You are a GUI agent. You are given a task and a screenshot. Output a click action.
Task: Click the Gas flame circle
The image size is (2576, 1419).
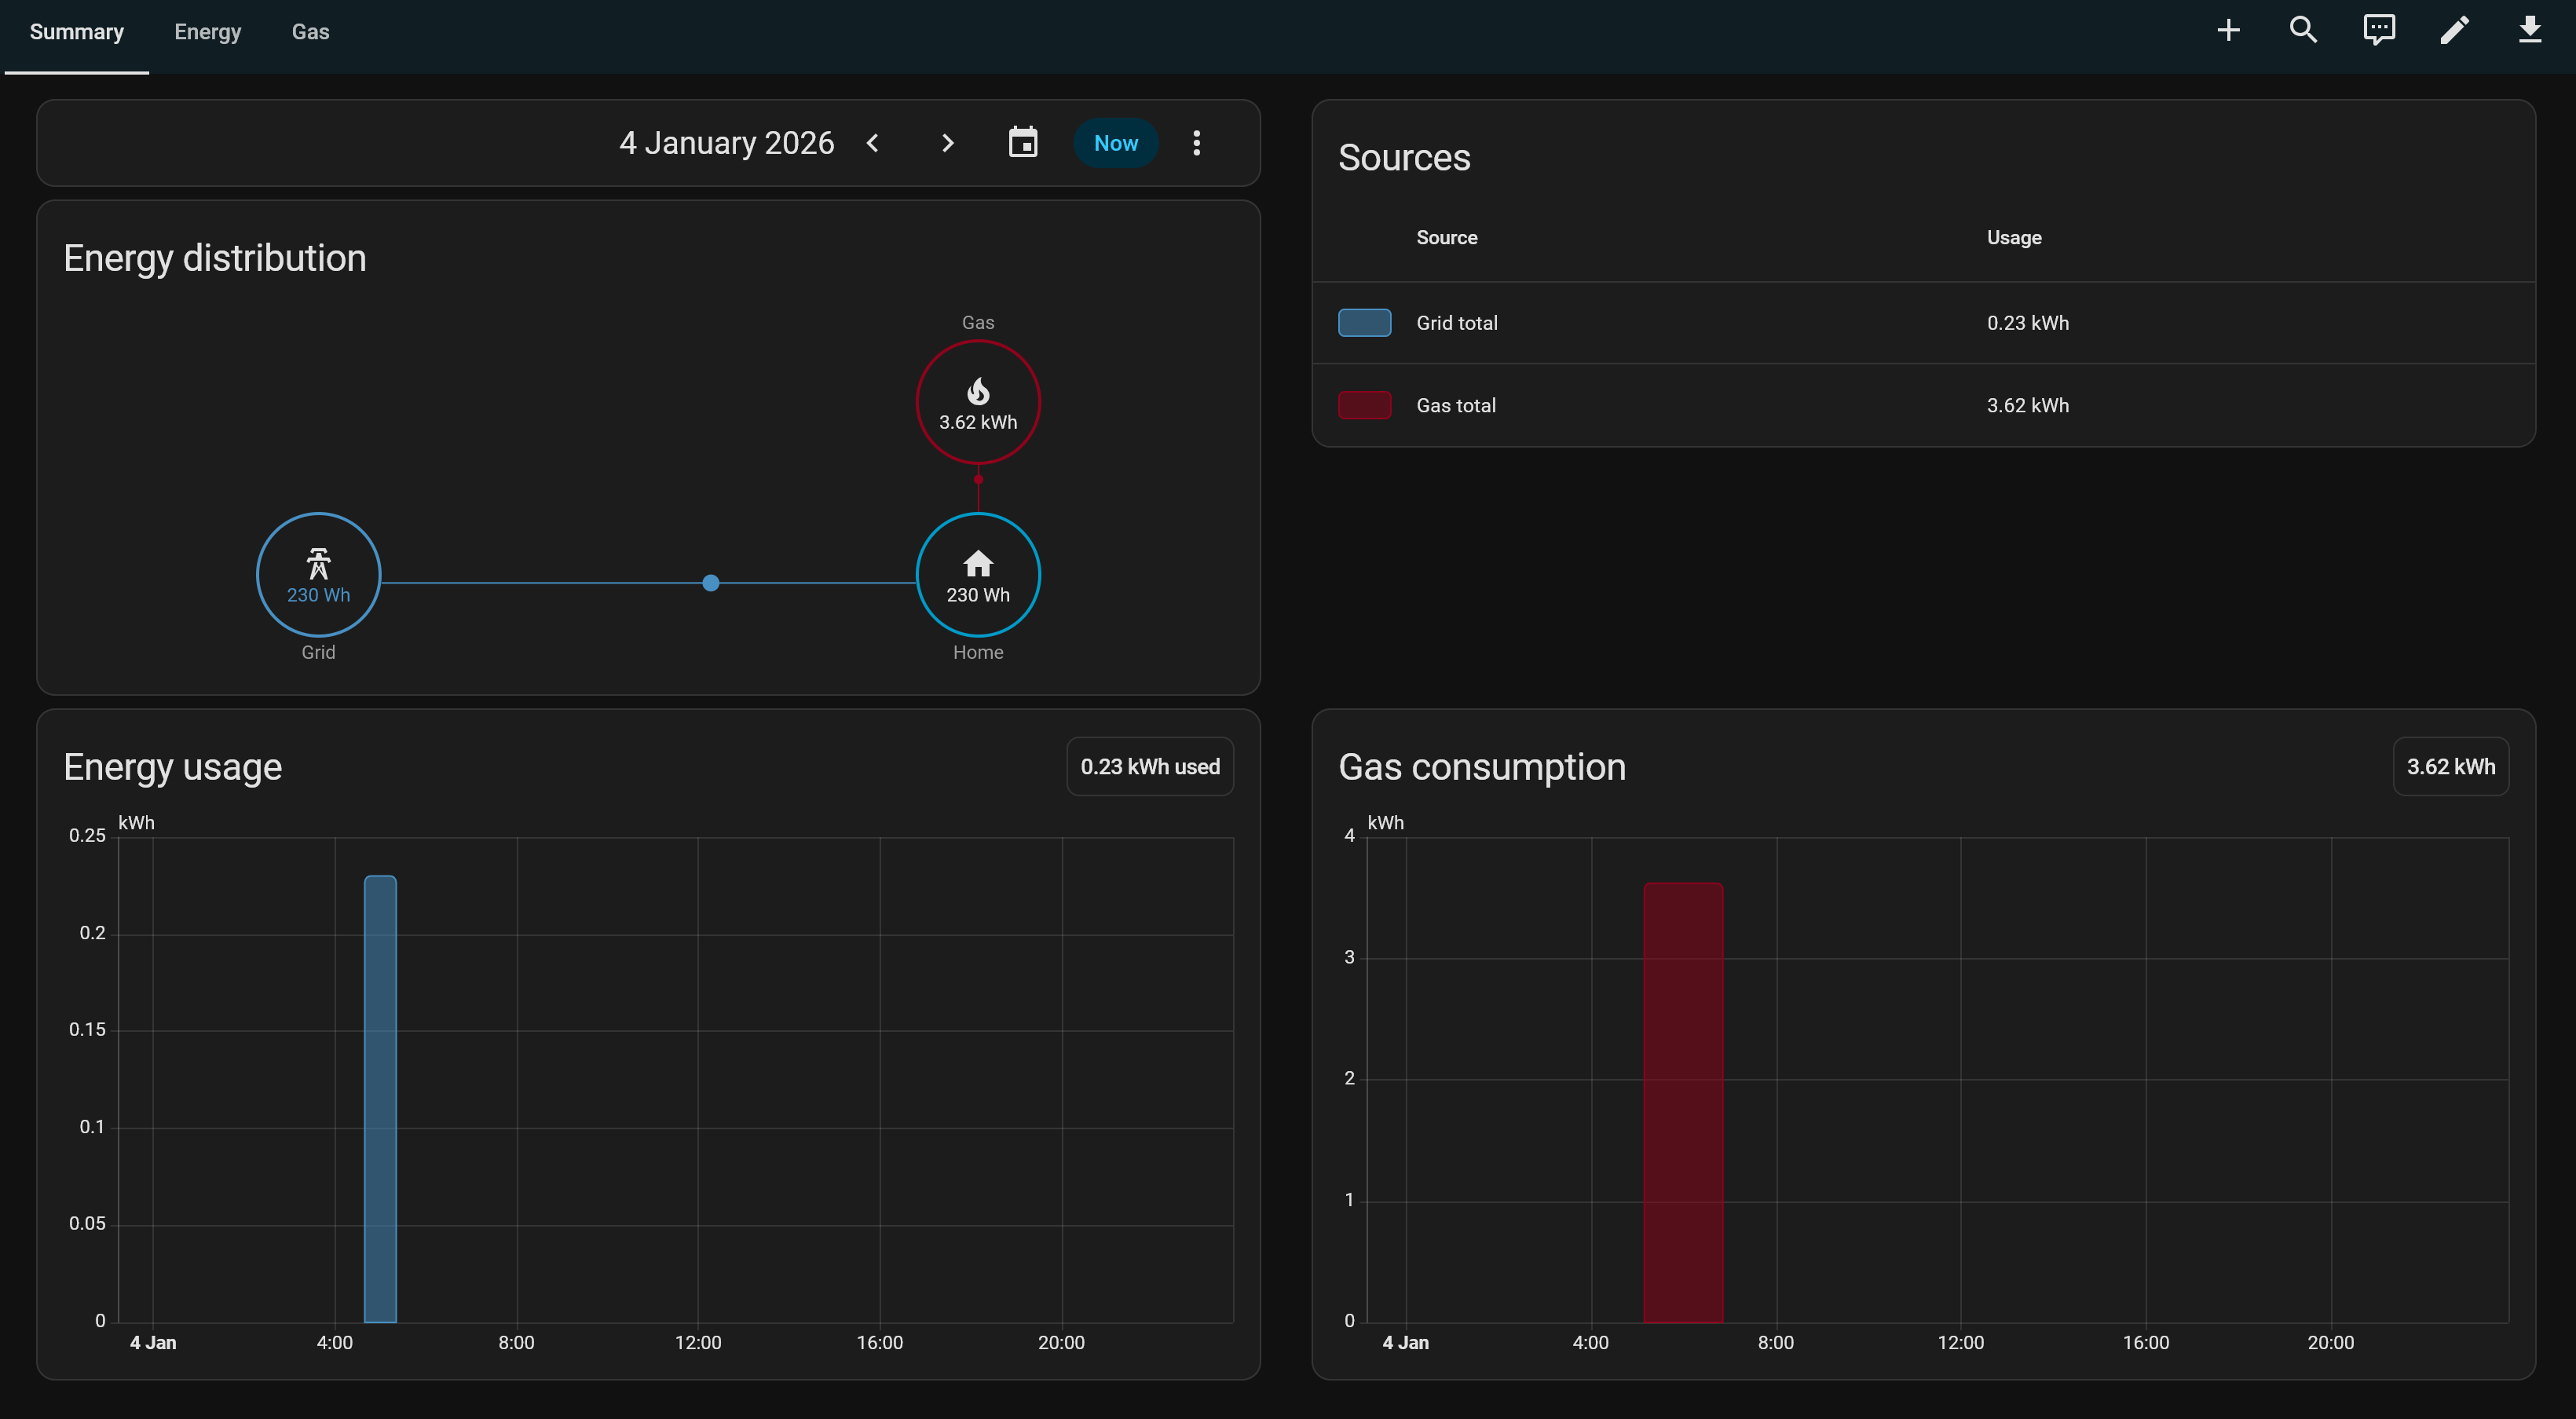tap(977, 402)
